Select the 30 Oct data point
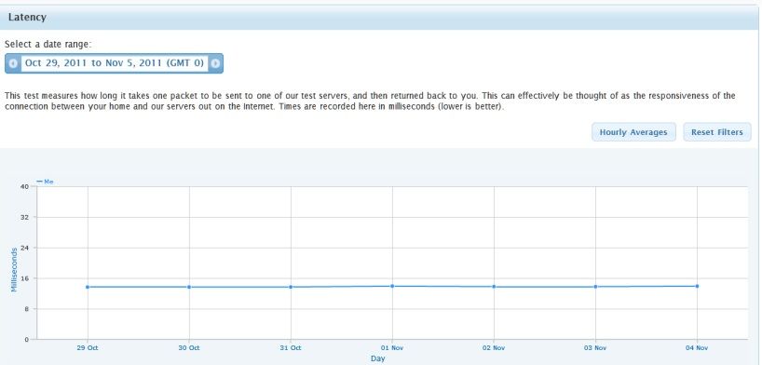Viewport: 762px width, 365px height. pos(189,287)
